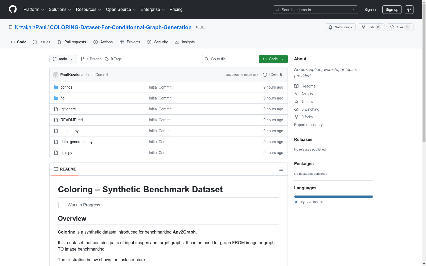Click the Report repository link
The width and height of the screenshot is (426, 266).
click(x=308, y=125)
